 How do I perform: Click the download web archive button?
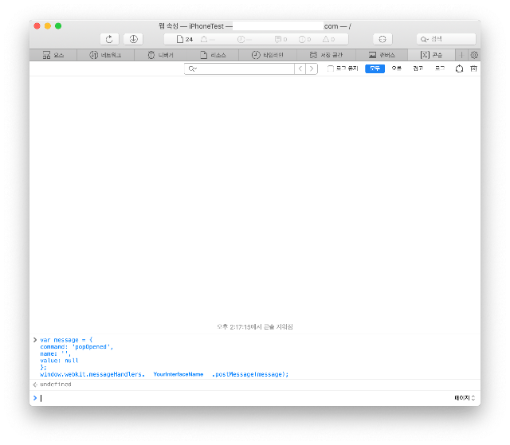pyautogui.click(x=133, y=39)
